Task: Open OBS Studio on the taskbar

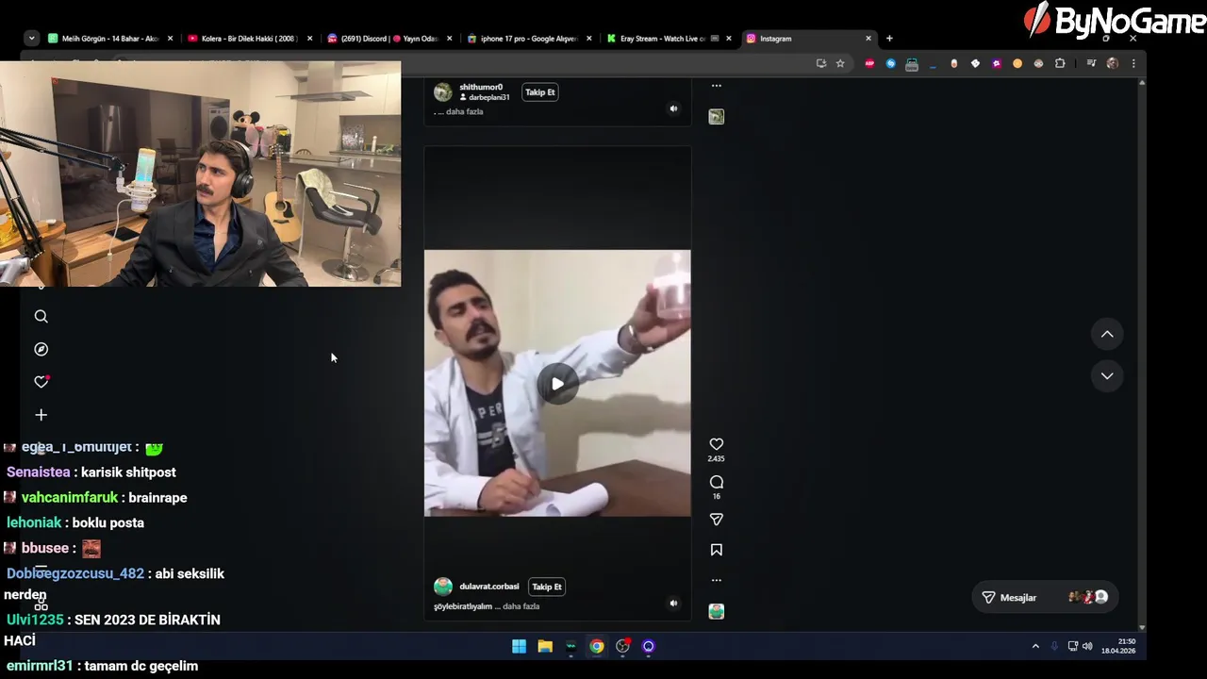Action: (x=622, y=646)
